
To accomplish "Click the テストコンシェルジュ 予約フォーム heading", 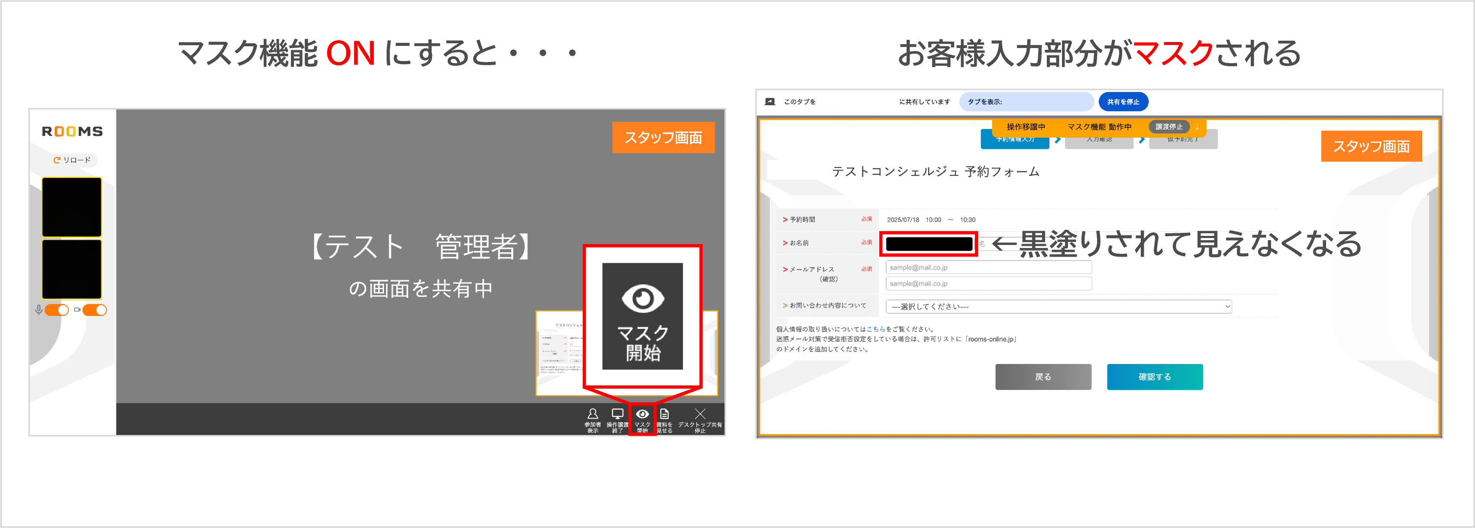I will 936,171.
